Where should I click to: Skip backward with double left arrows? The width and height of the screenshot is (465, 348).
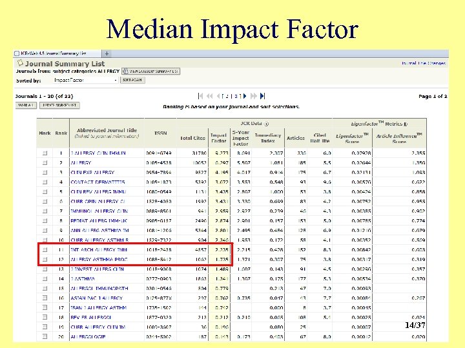pyautogui.click(x=210, y=96)
